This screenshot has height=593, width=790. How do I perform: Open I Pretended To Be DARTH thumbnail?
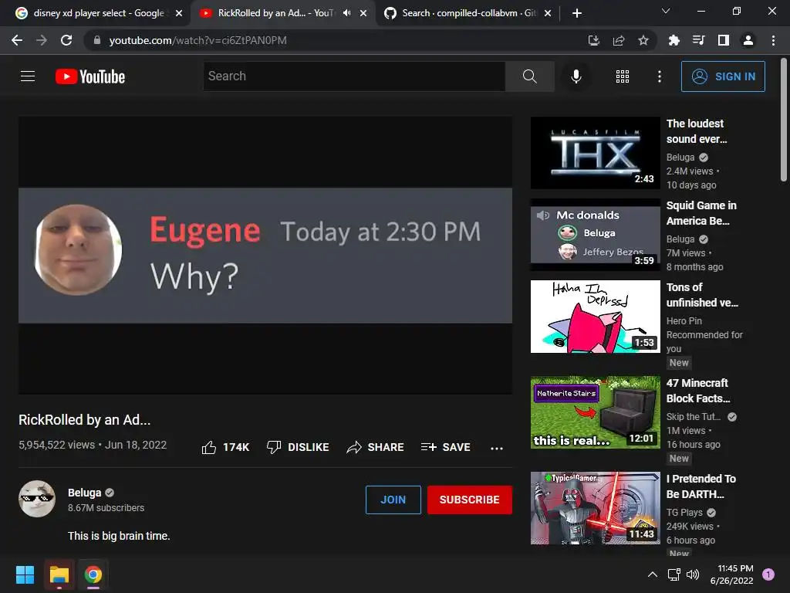595,508
